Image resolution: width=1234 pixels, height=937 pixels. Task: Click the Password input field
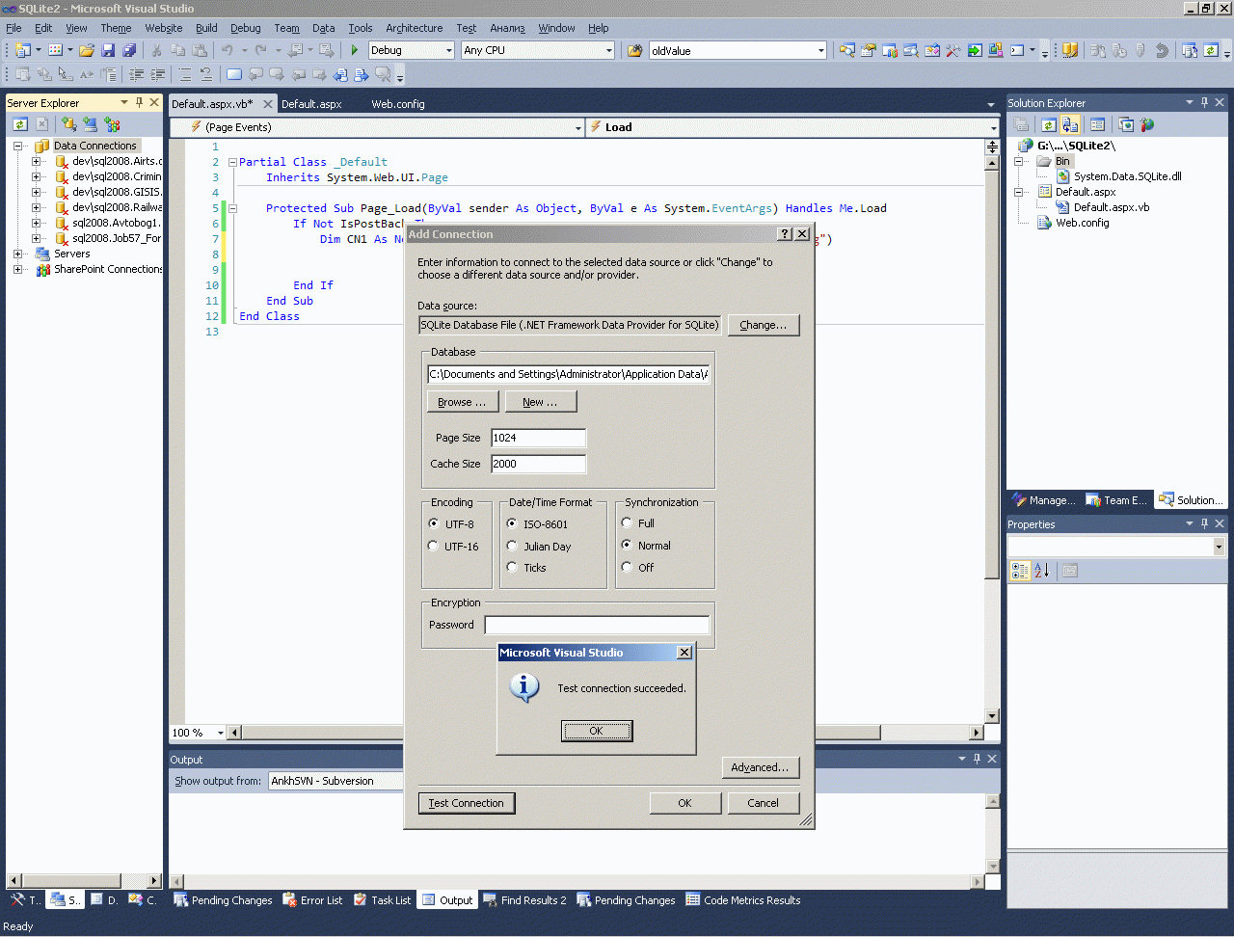[596, 625]
